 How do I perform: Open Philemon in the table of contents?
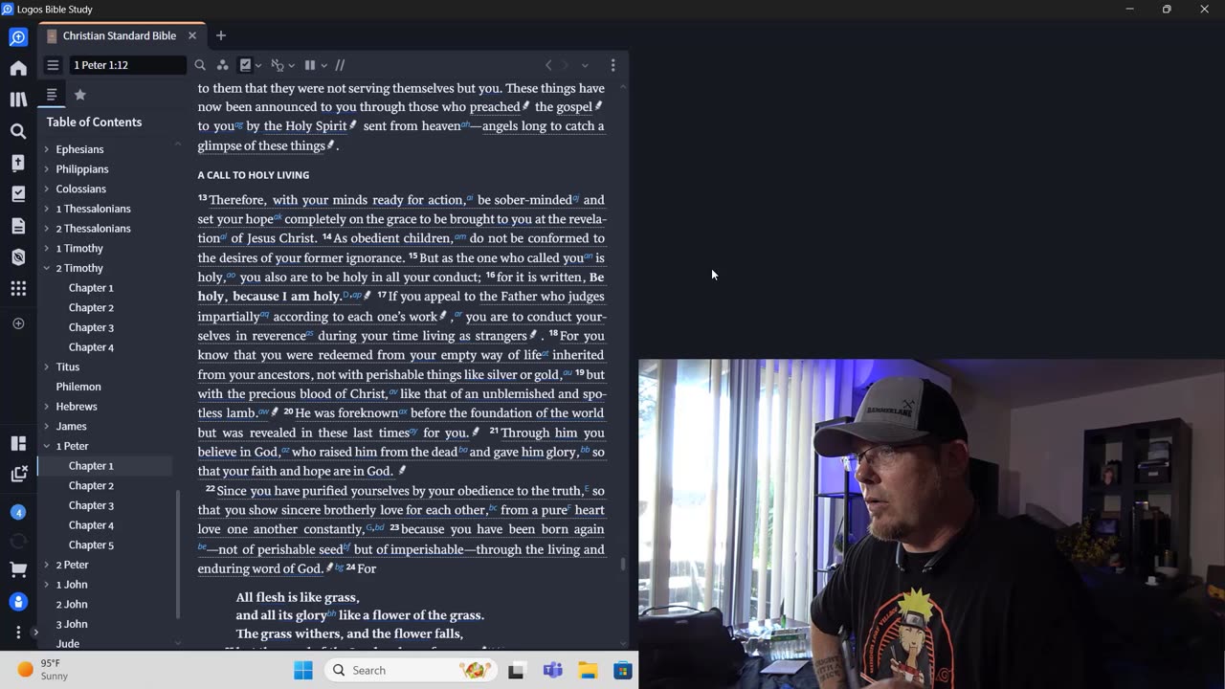click(x=78, y=387)
